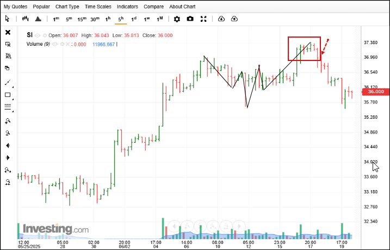390x250 pixels.
Task: Click faded right arrow in bottom chart overlay
Action: click(239, 227)
